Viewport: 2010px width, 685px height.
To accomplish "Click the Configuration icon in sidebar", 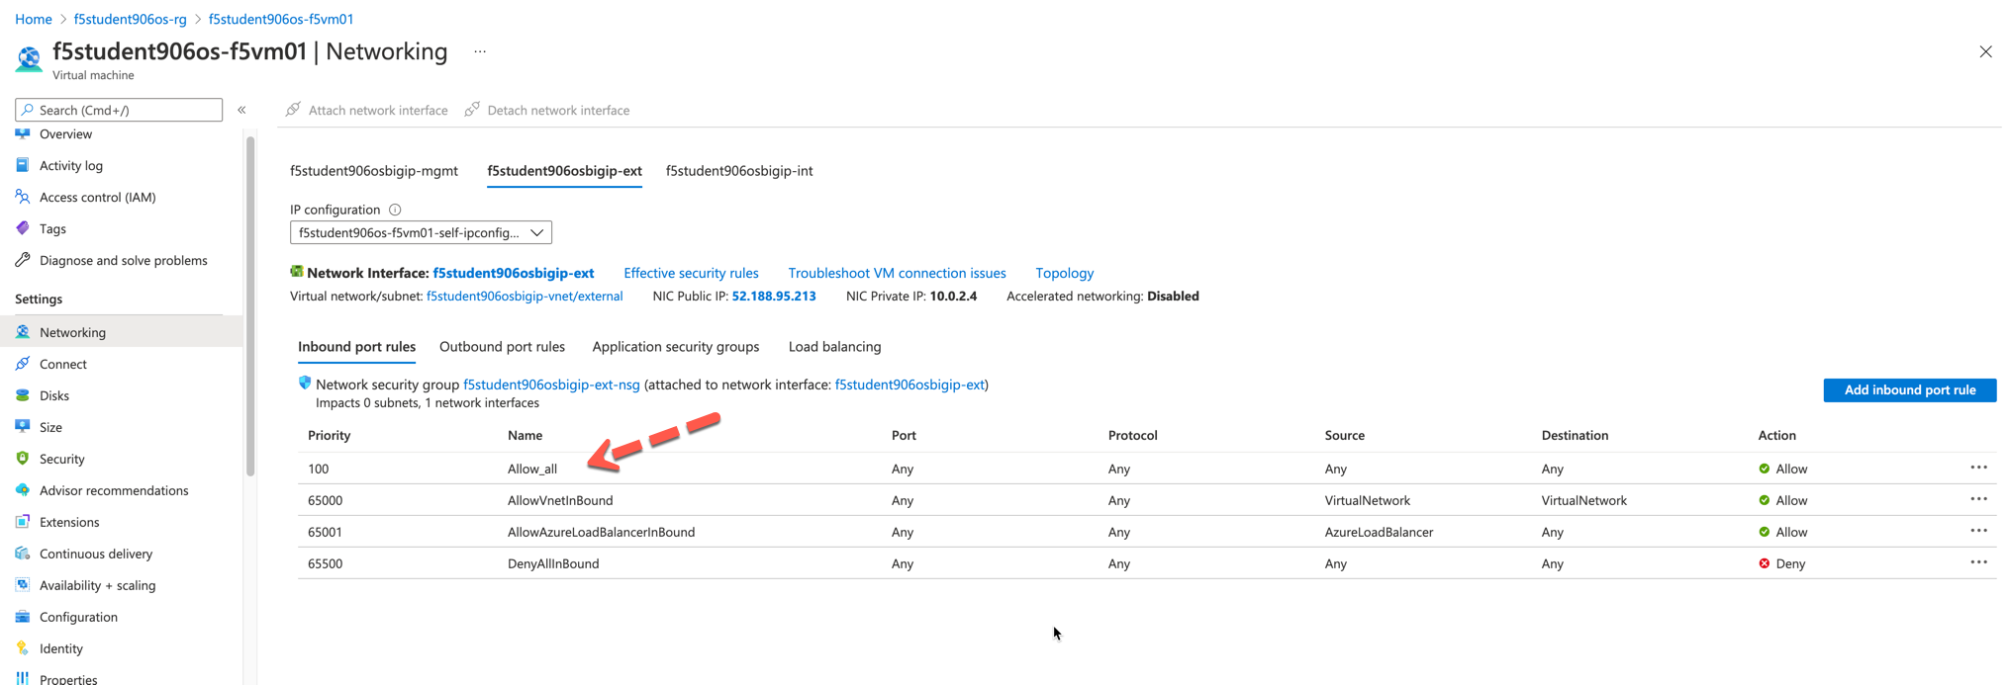I will pos(23,617).
